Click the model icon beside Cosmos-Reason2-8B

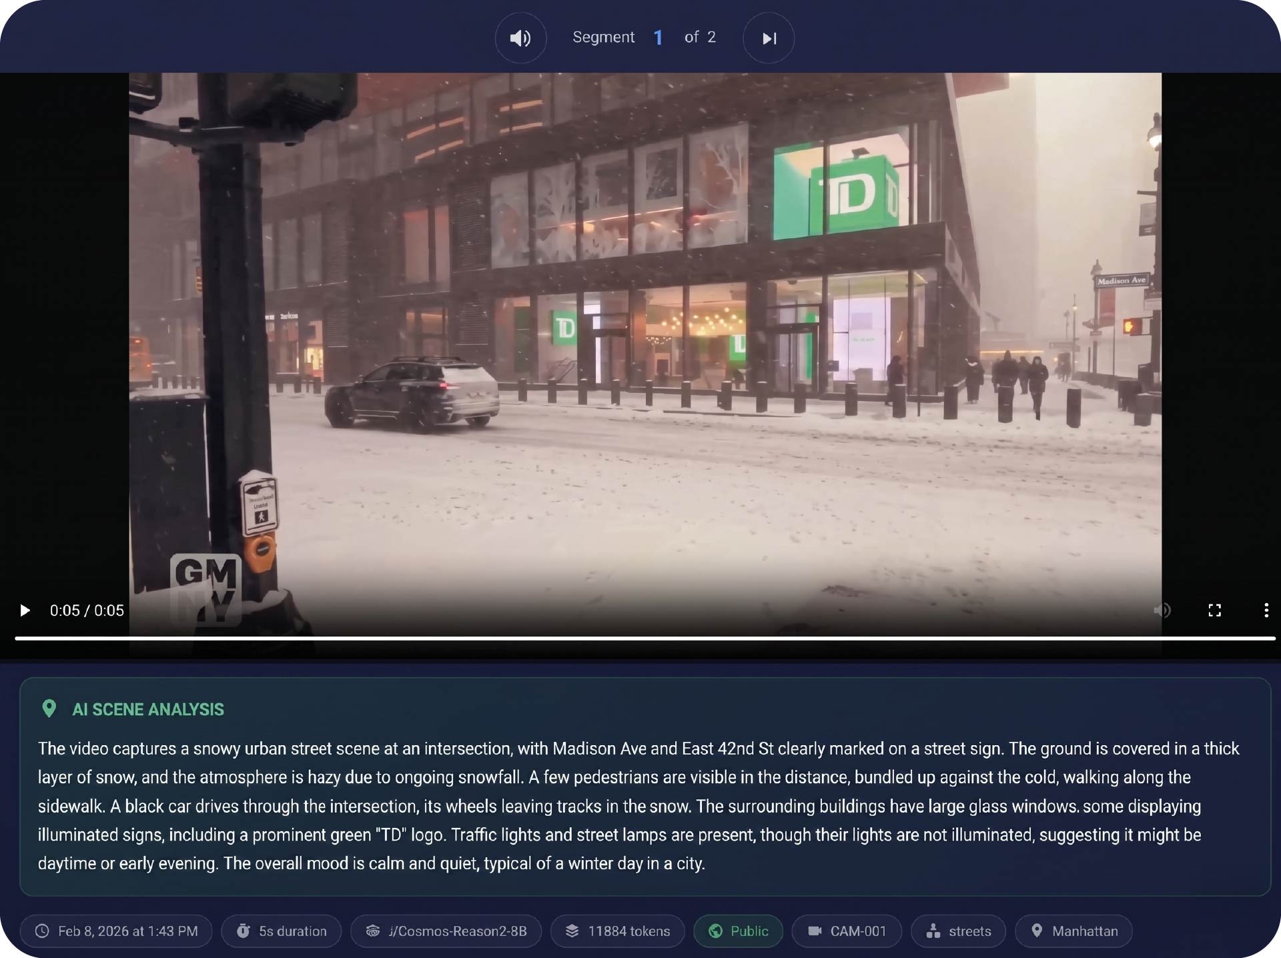tap(373, 931)
